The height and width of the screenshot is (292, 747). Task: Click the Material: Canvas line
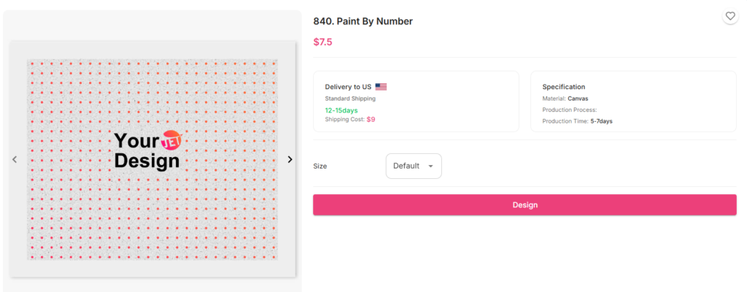[x=565, y=99]
